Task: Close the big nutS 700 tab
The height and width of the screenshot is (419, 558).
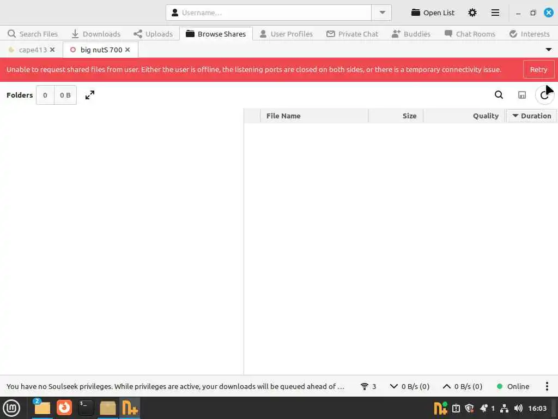Action: click(128, 50)
